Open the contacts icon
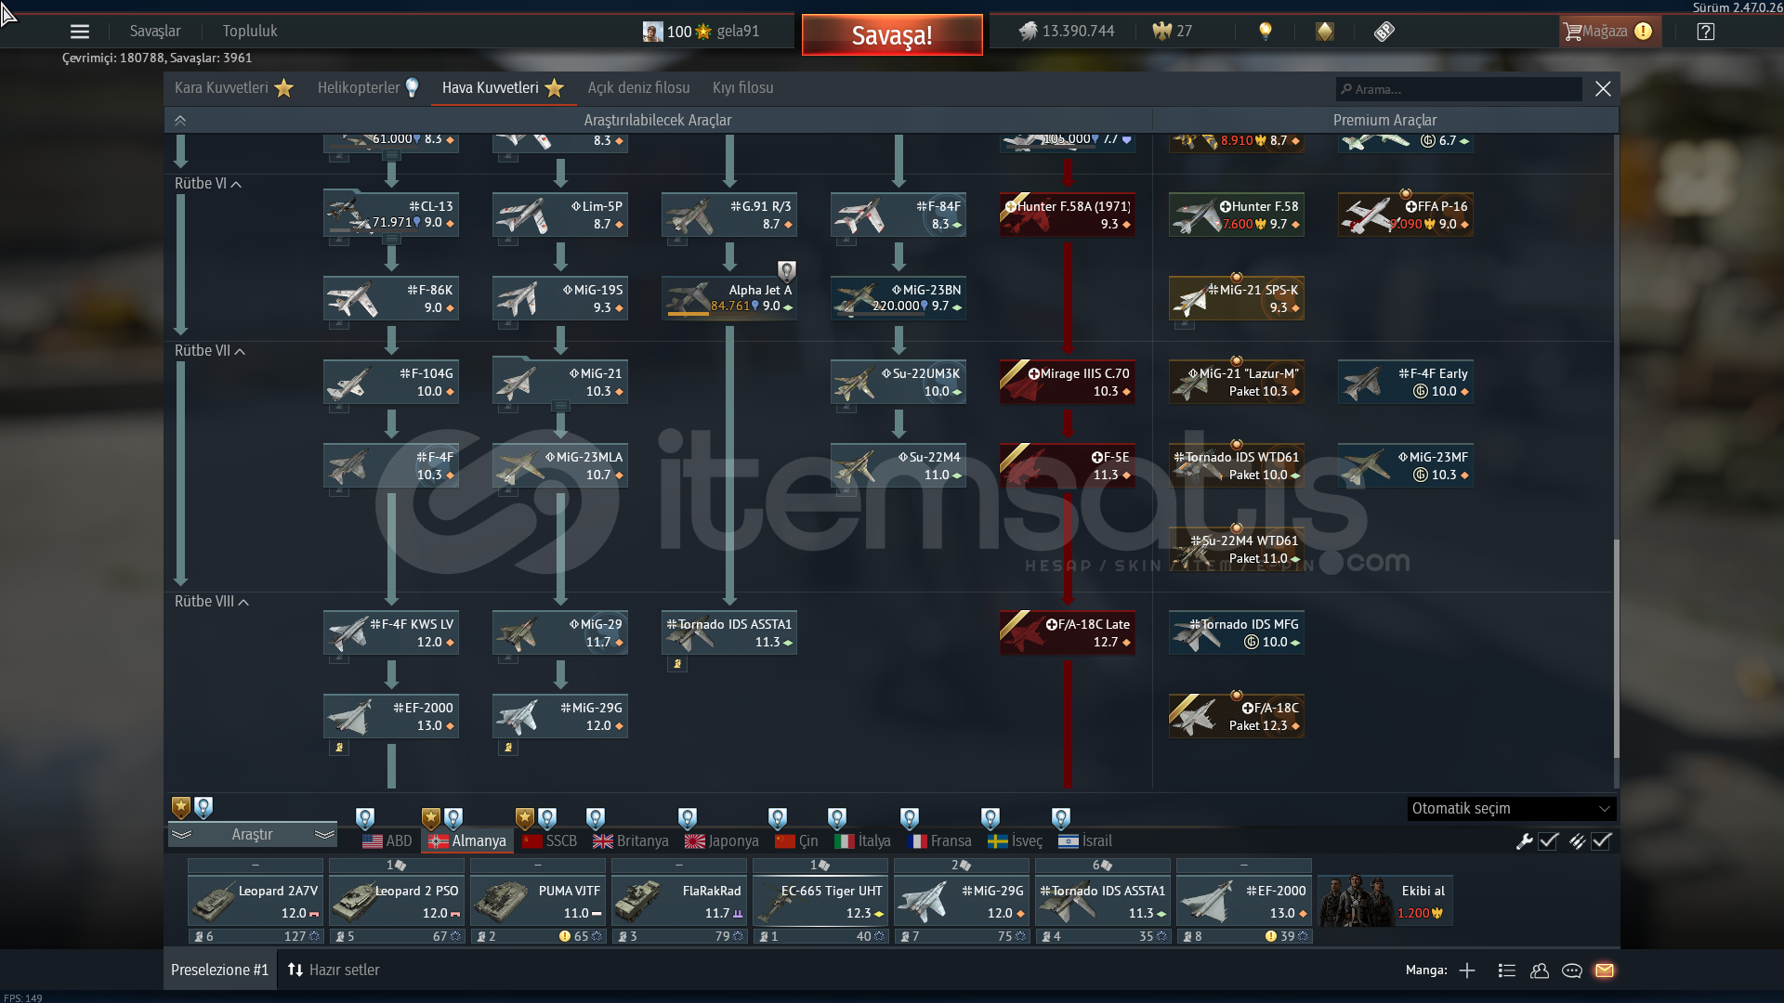The image size is (1784, 1003). 1540,970
